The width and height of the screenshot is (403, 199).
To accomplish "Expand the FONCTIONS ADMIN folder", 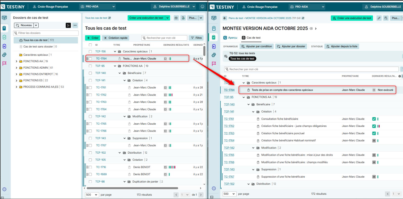I will click(17, 68).
